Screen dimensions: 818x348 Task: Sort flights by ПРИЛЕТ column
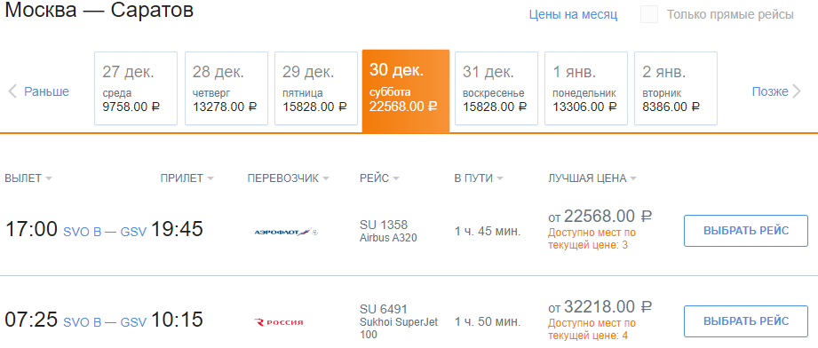187,178
